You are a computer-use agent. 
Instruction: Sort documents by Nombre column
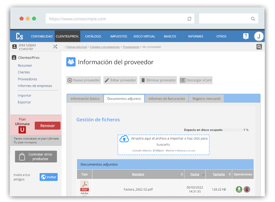[x=138, y=174]
